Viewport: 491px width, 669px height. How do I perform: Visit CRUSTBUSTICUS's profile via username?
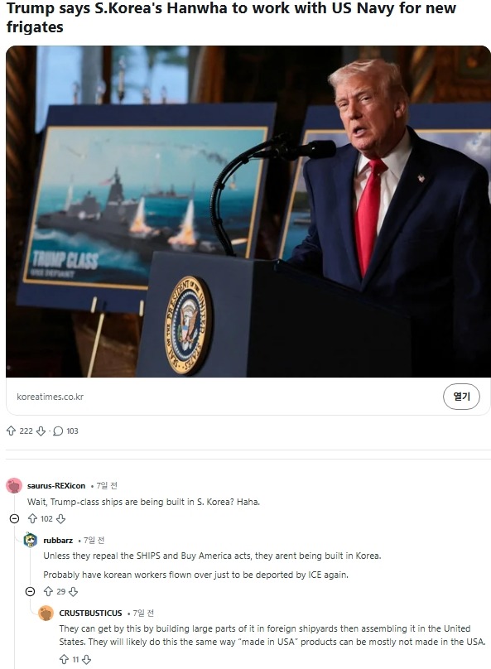[x=90, y=613]
